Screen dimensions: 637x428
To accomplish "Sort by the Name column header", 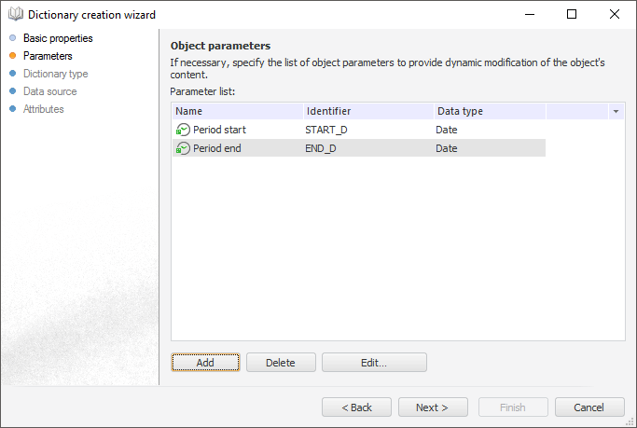I will pos(237,111).
